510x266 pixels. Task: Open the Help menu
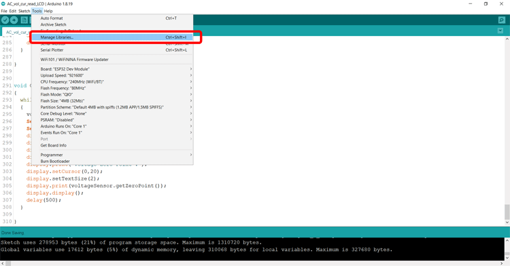click(x=48, y=11)
